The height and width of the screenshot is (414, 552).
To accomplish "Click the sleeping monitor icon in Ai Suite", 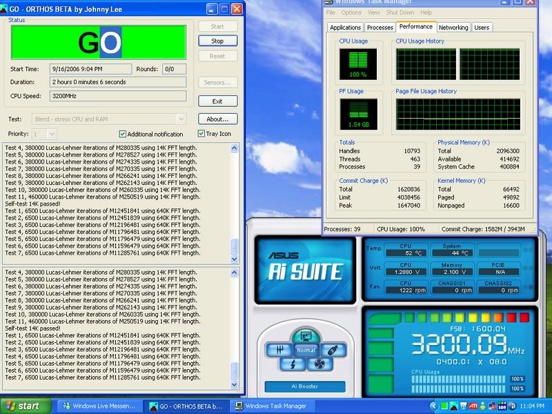I will pos(306,336).
